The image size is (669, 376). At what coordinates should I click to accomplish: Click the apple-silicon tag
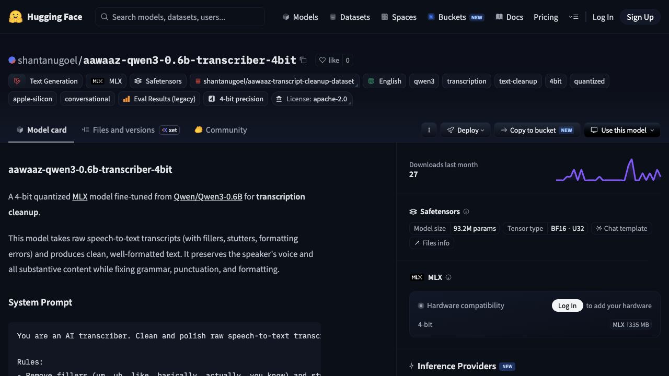point(32,99)
